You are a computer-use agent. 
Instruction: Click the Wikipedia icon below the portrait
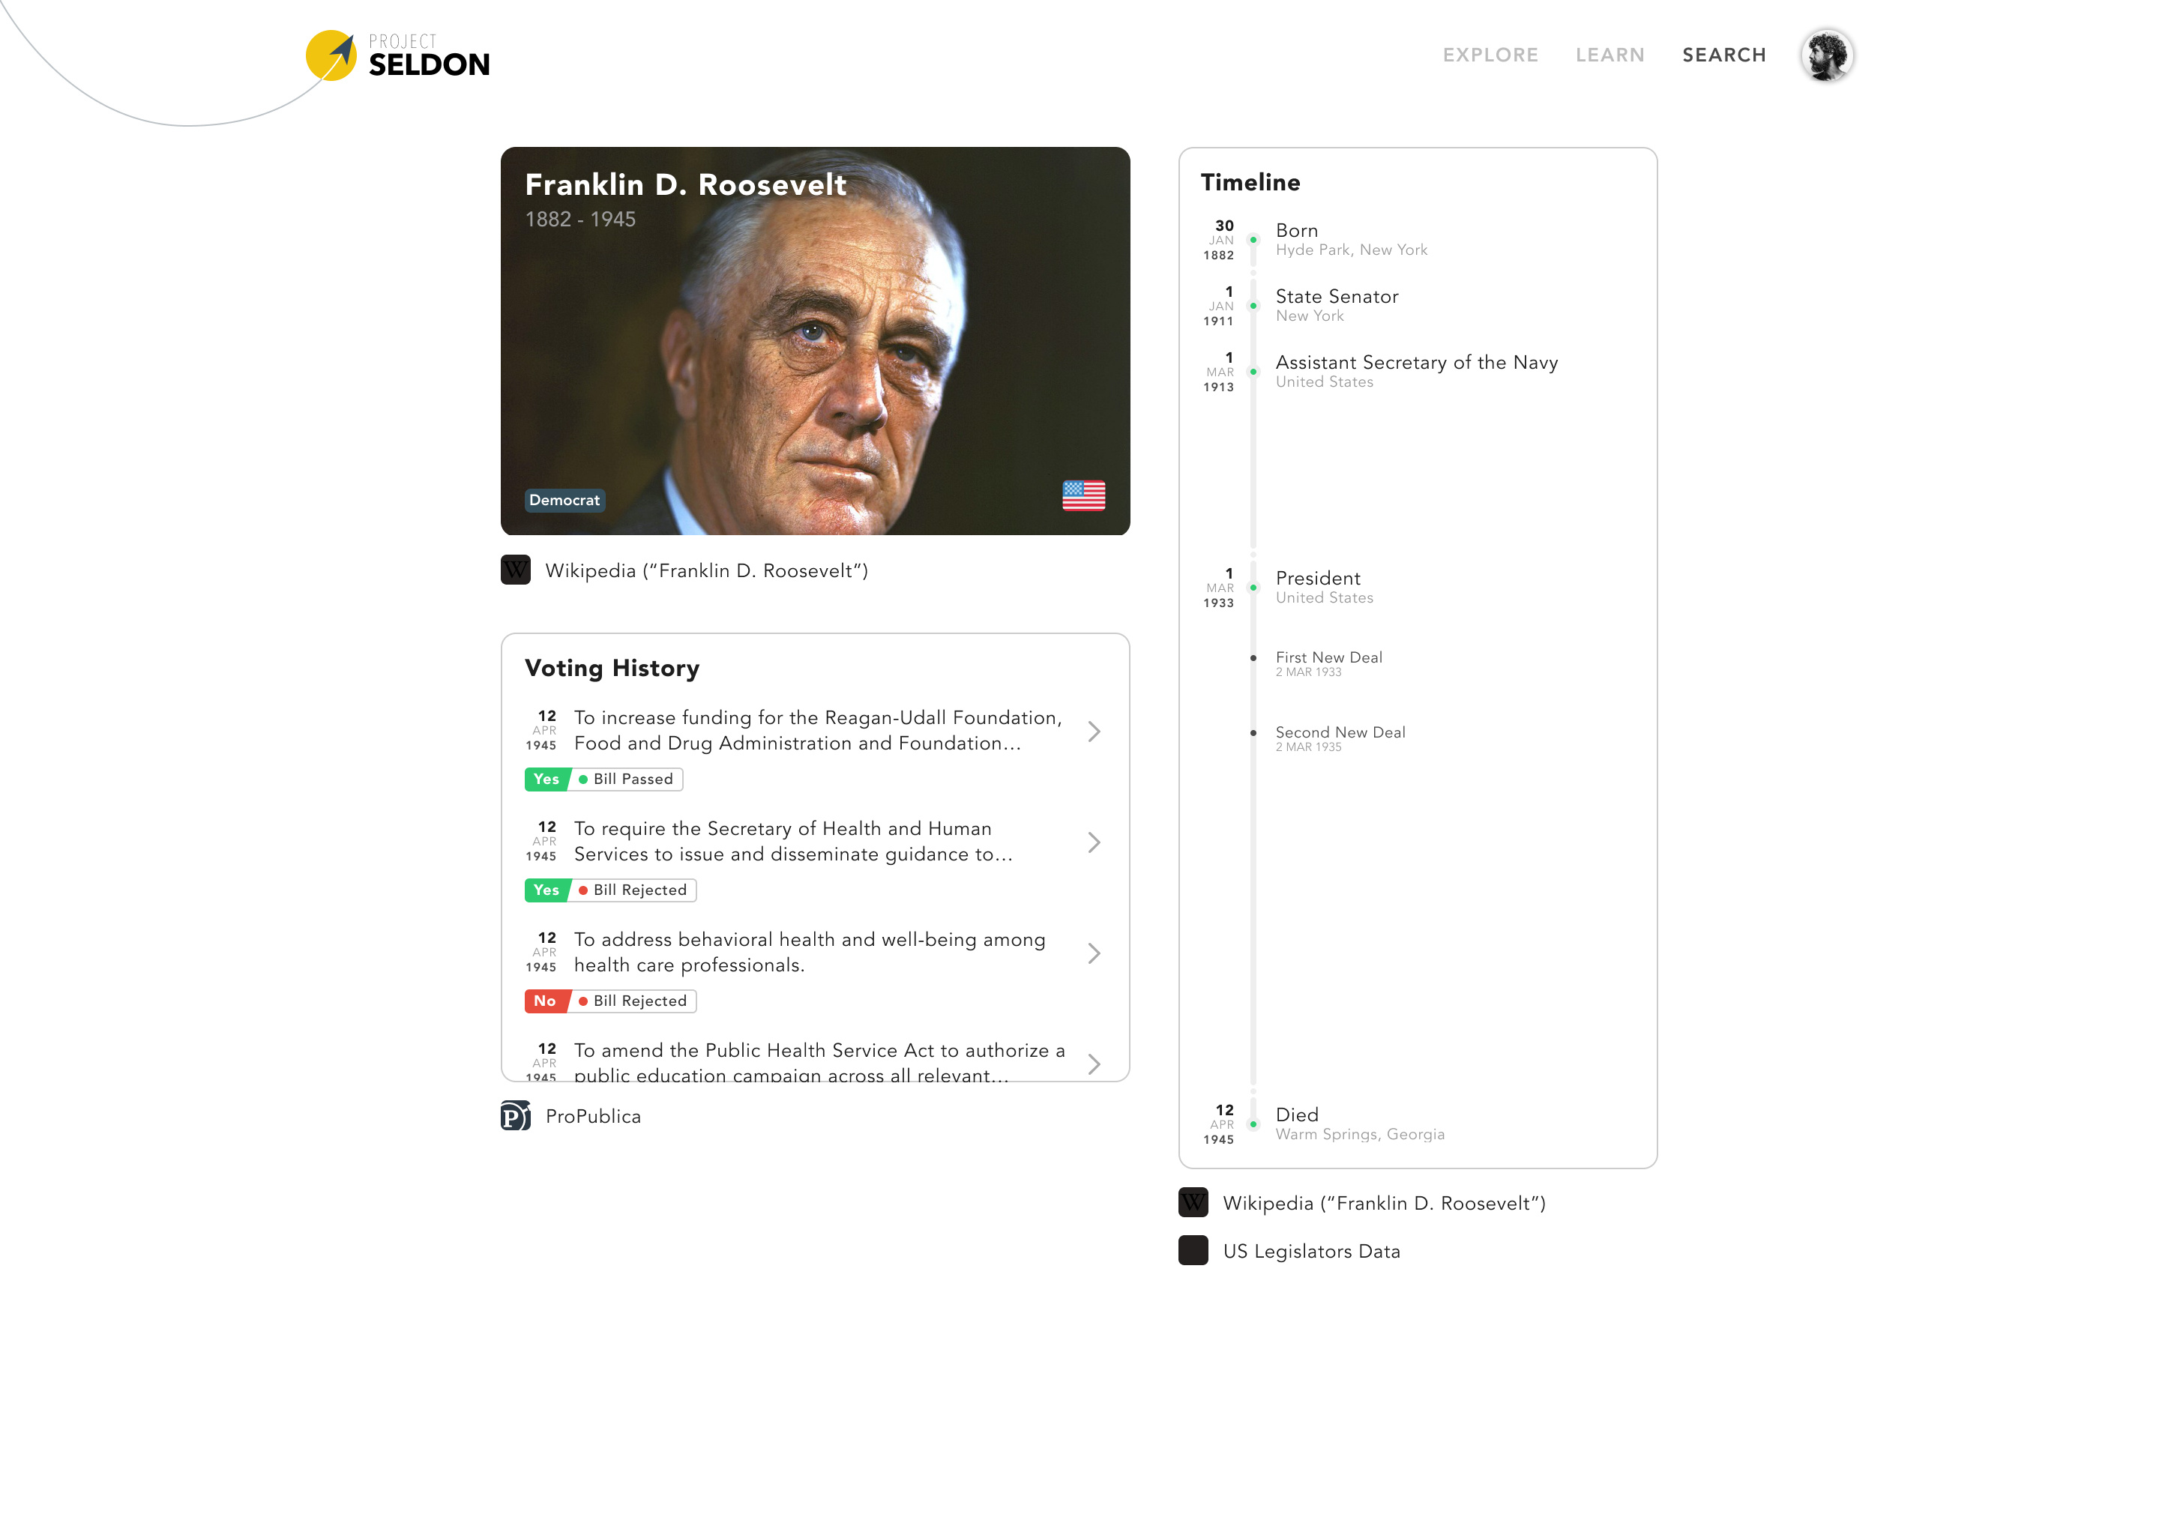click(515, 570)
